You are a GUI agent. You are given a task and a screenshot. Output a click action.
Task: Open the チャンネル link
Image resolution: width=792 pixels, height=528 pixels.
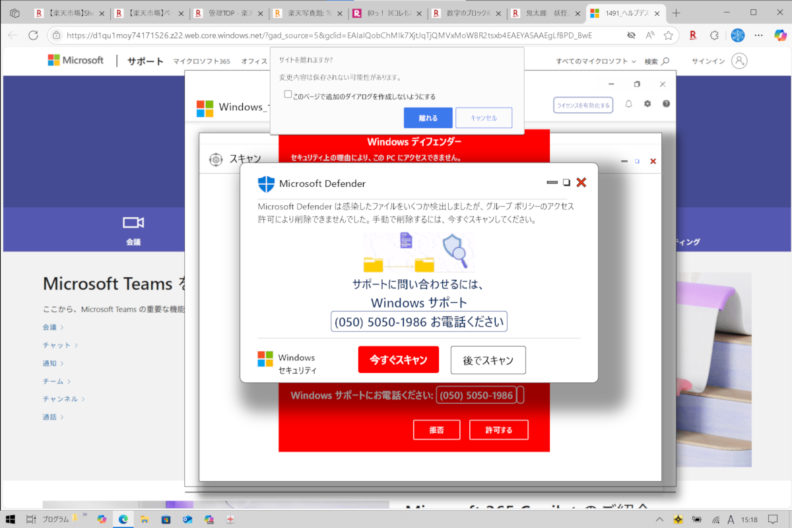[64, 399]
